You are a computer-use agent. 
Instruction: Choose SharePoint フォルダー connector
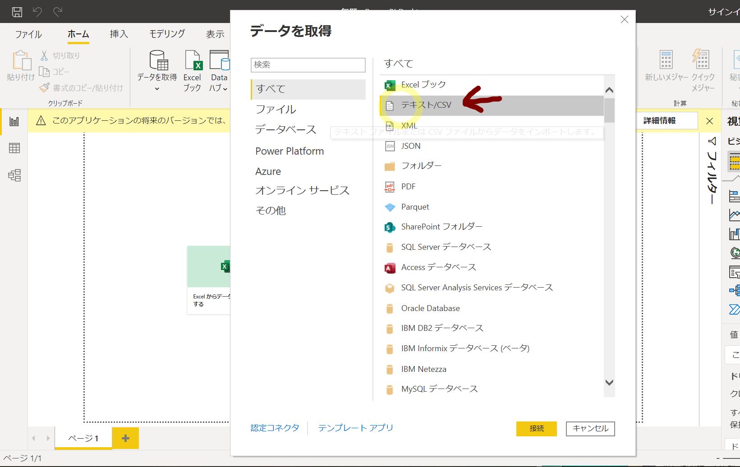point(492,227)
